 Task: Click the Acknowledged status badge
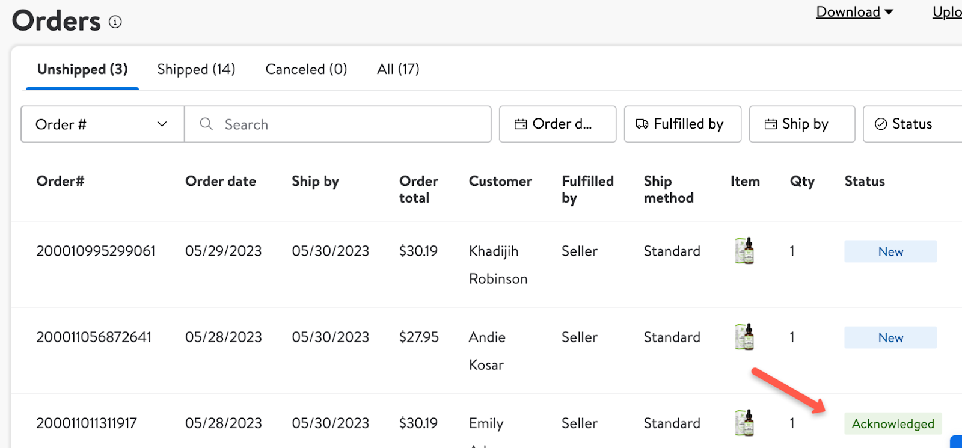point(893,423)
